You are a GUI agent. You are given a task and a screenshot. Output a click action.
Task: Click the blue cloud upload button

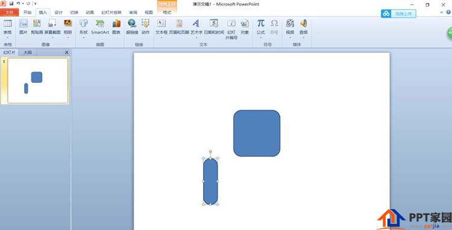click(x=398, y=13)
